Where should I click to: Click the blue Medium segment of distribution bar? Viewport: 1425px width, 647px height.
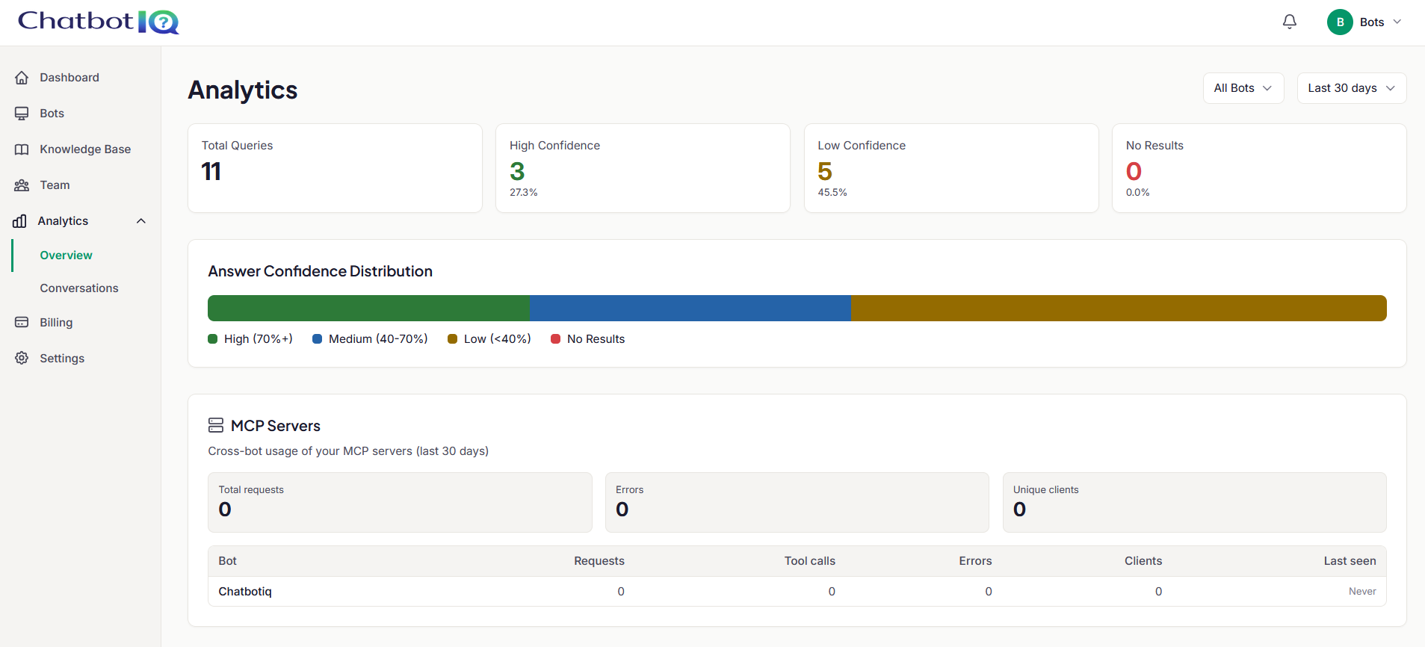(690, 308)
